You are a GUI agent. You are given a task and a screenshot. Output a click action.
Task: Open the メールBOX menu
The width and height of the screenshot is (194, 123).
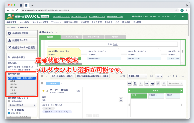(x=24, y=22)
